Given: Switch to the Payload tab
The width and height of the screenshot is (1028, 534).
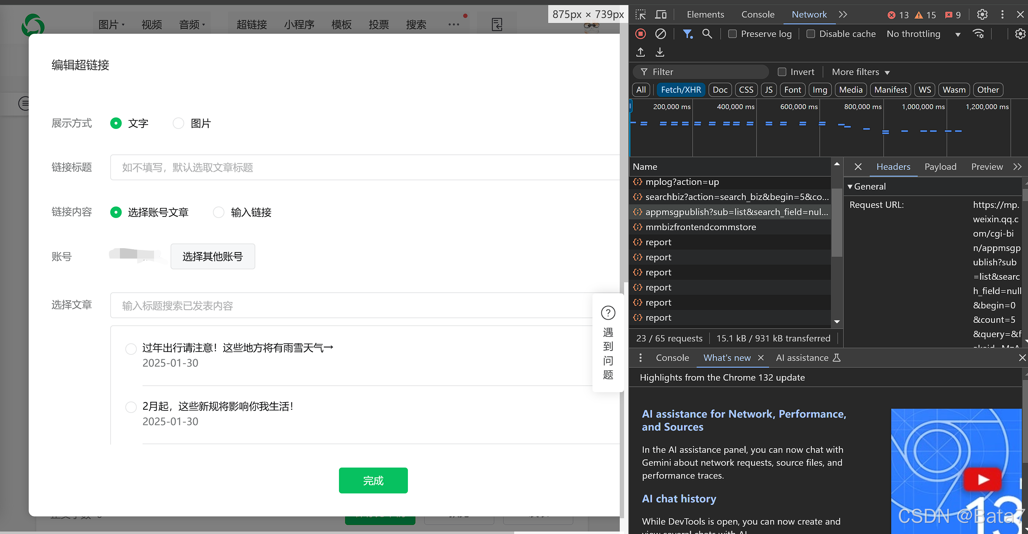Looking at the screenshot, I should [940, 167].
